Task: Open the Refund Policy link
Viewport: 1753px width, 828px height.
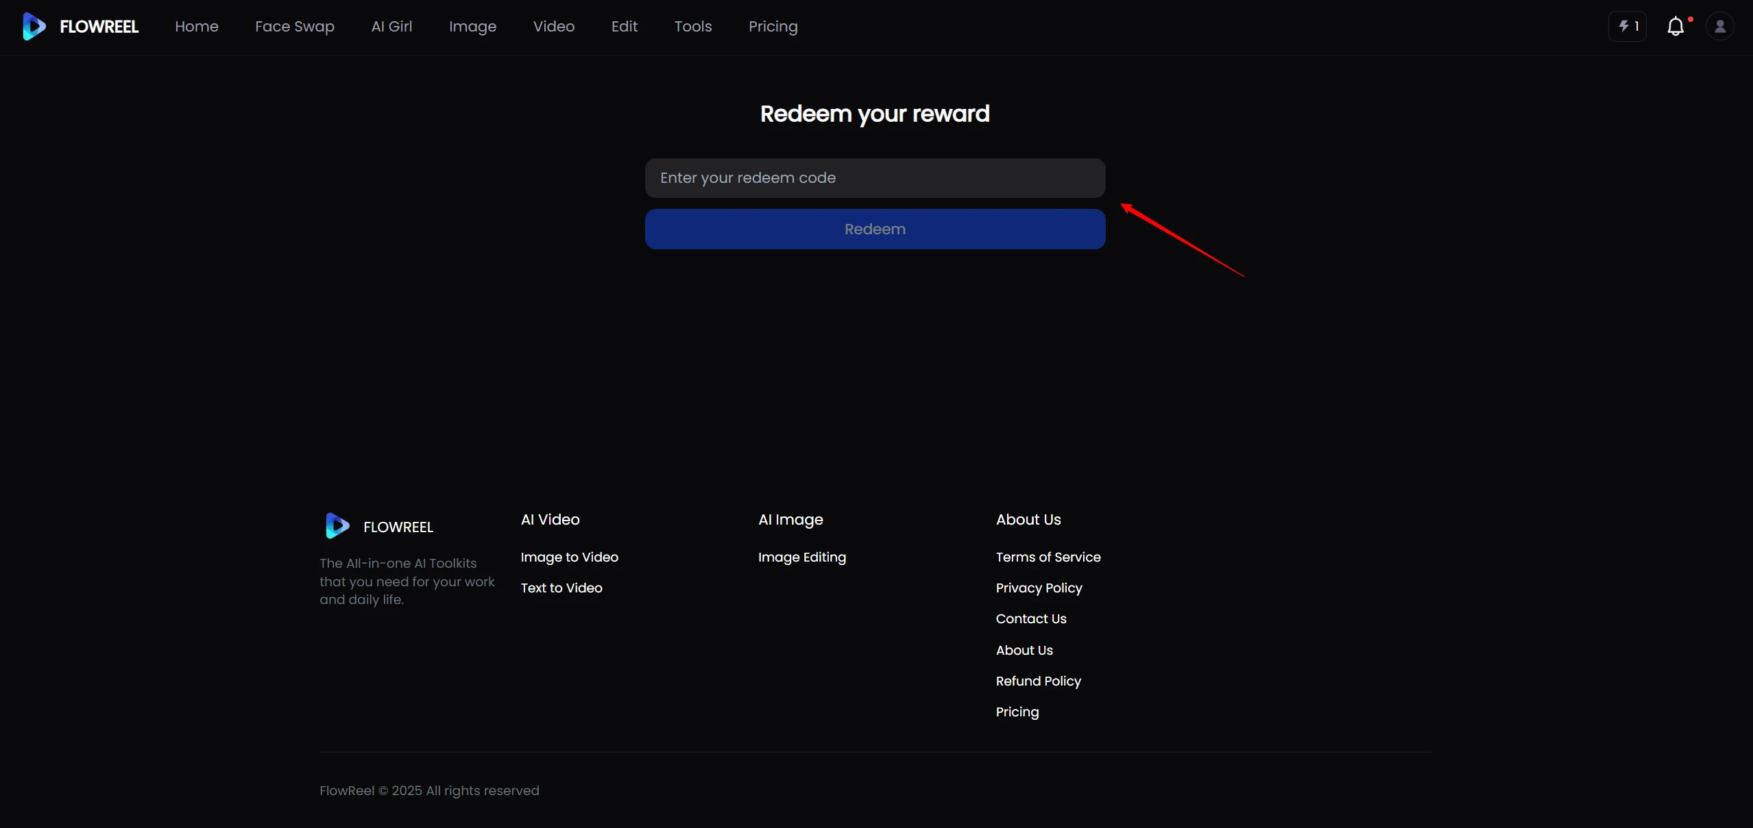Action: click(1039, 681)
